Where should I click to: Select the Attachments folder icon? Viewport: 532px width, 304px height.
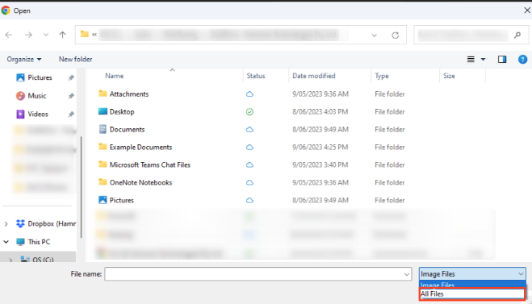pyautogui.click(x=103, y=94)
